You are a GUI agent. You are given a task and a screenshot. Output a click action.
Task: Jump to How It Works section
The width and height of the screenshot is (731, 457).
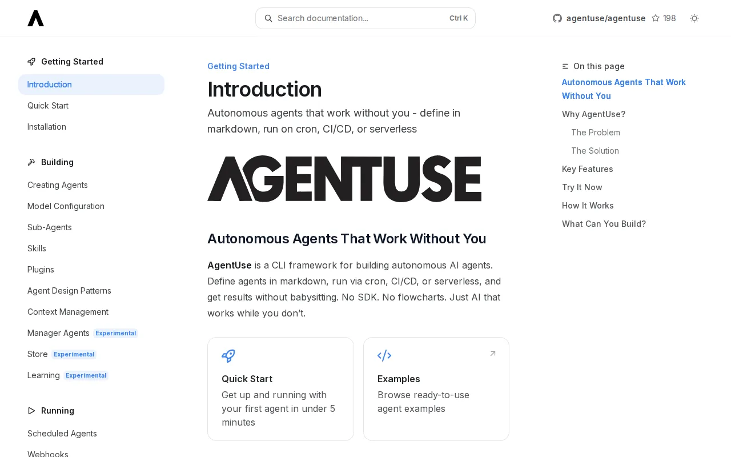[x=588, y=206]
